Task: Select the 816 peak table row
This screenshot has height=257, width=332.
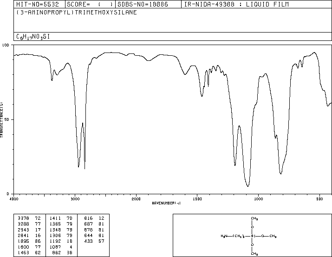Action: pos(94,218)
